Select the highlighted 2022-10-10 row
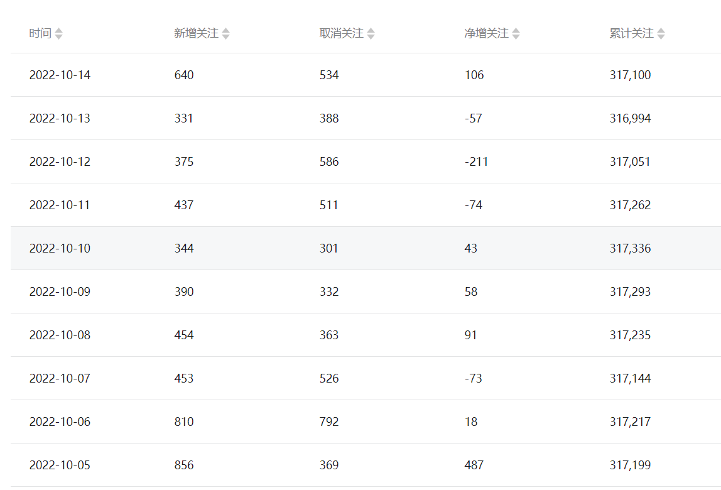This screenshot has height=490, width=721. pyautogui.click(x=60, y=249)
